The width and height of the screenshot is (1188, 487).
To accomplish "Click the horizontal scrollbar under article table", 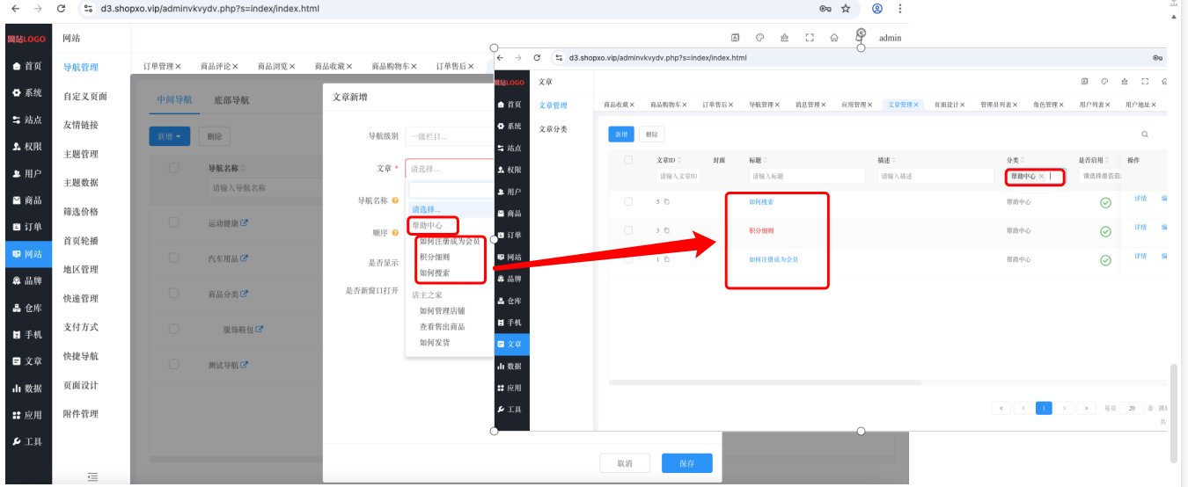I will (765, 382).
